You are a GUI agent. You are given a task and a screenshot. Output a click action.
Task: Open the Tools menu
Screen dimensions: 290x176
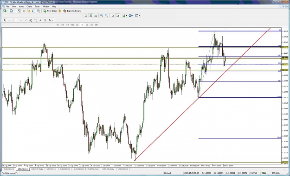pos(37,6)
